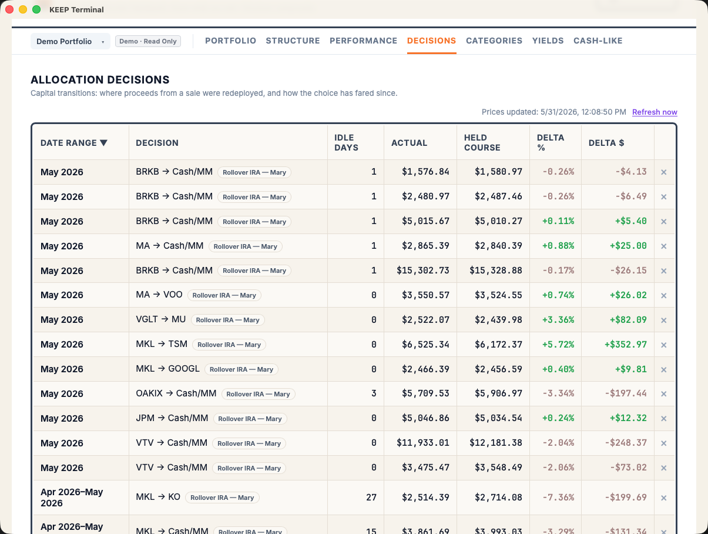Screen dimensions: 708x534
Task: Delete the MKL → TSM decision row
Action: 664,345
